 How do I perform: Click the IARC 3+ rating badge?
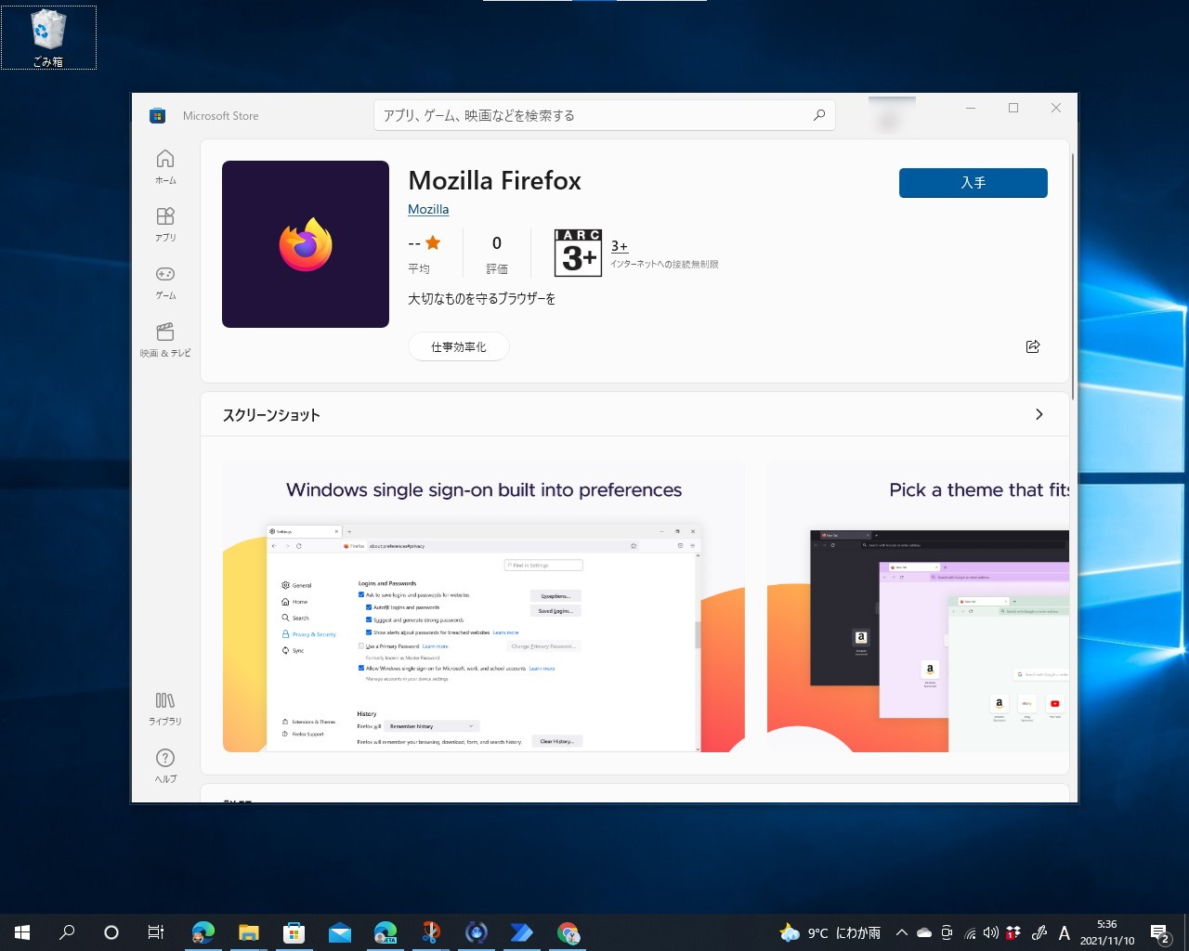point(577,253)
